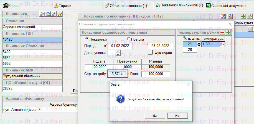Click the house icon in Лічильники header
254x124 pixels.
[48, 14]
